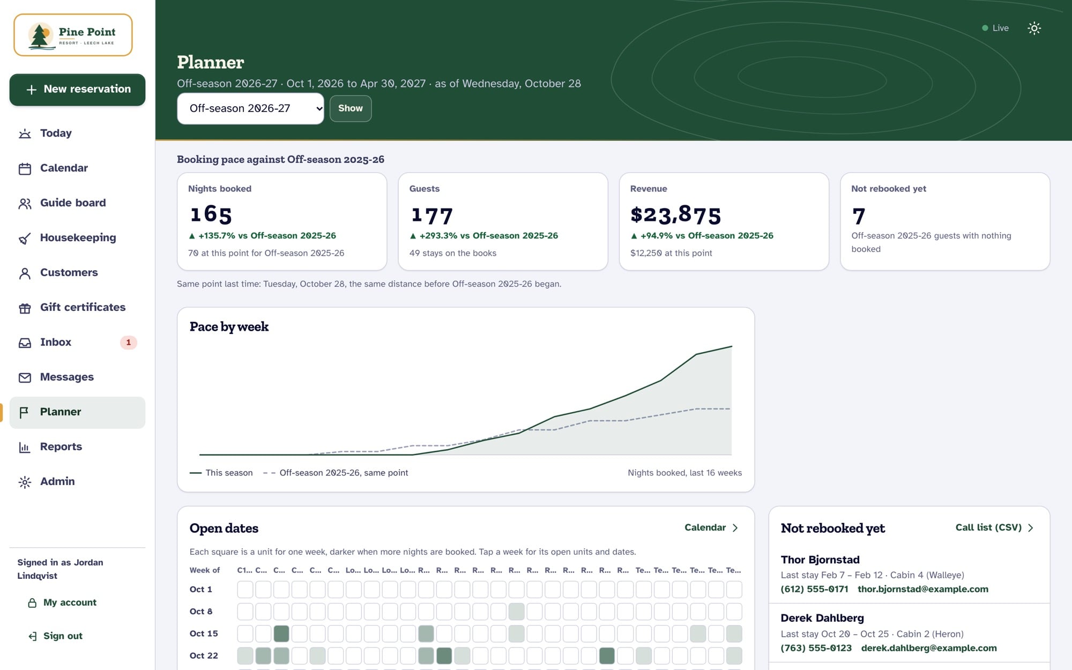Viewport: 1072px width, 670px height.
Task: Click the New reservation button
Action: click(77, 90)
